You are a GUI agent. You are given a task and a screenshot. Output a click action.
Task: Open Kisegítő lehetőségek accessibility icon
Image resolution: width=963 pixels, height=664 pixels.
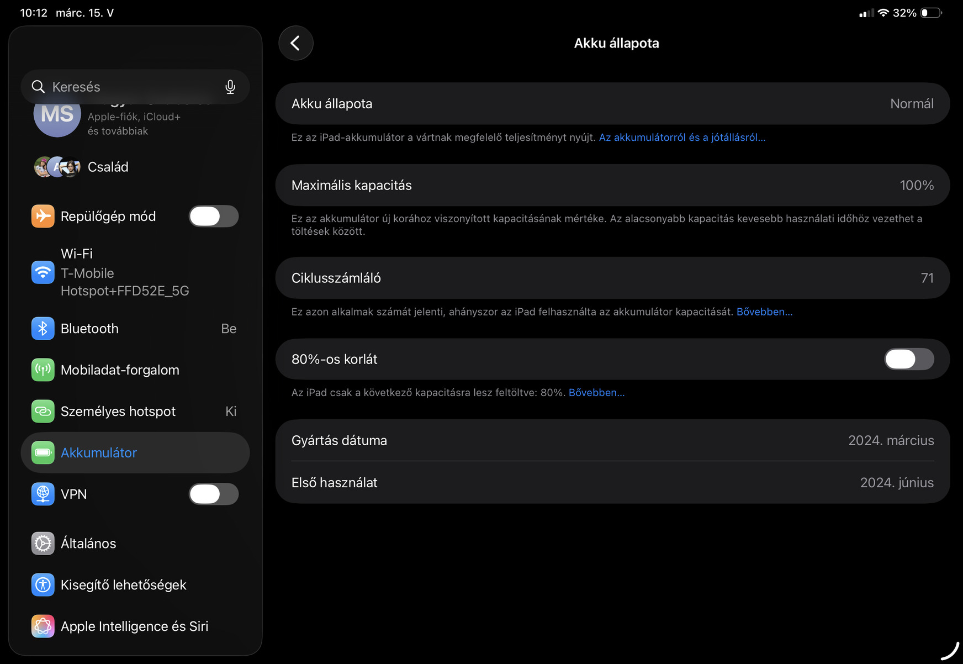(x=43, y=585)
